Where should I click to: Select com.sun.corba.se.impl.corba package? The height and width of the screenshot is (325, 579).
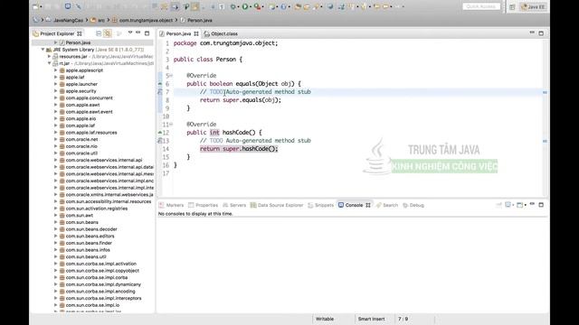(x=97, y=277)
